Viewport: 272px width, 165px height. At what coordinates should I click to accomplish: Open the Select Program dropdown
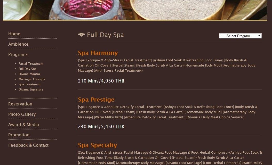click(240, 36)
